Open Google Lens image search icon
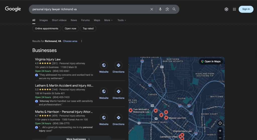 click(x=167, y=9)
